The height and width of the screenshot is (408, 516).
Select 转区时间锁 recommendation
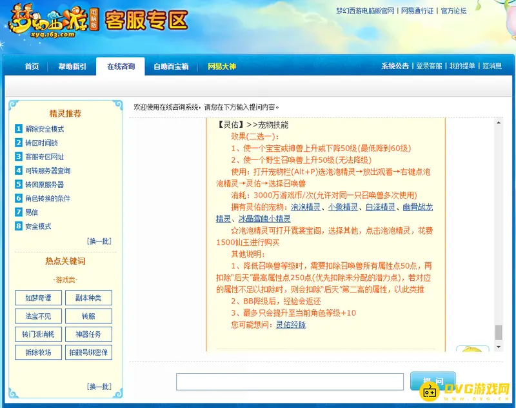[x=41, y=143]
